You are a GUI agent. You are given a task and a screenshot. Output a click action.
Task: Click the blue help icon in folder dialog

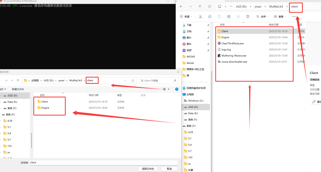(x=176, y=89)
